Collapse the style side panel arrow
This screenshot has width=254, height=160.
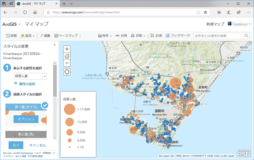point(55,45)
